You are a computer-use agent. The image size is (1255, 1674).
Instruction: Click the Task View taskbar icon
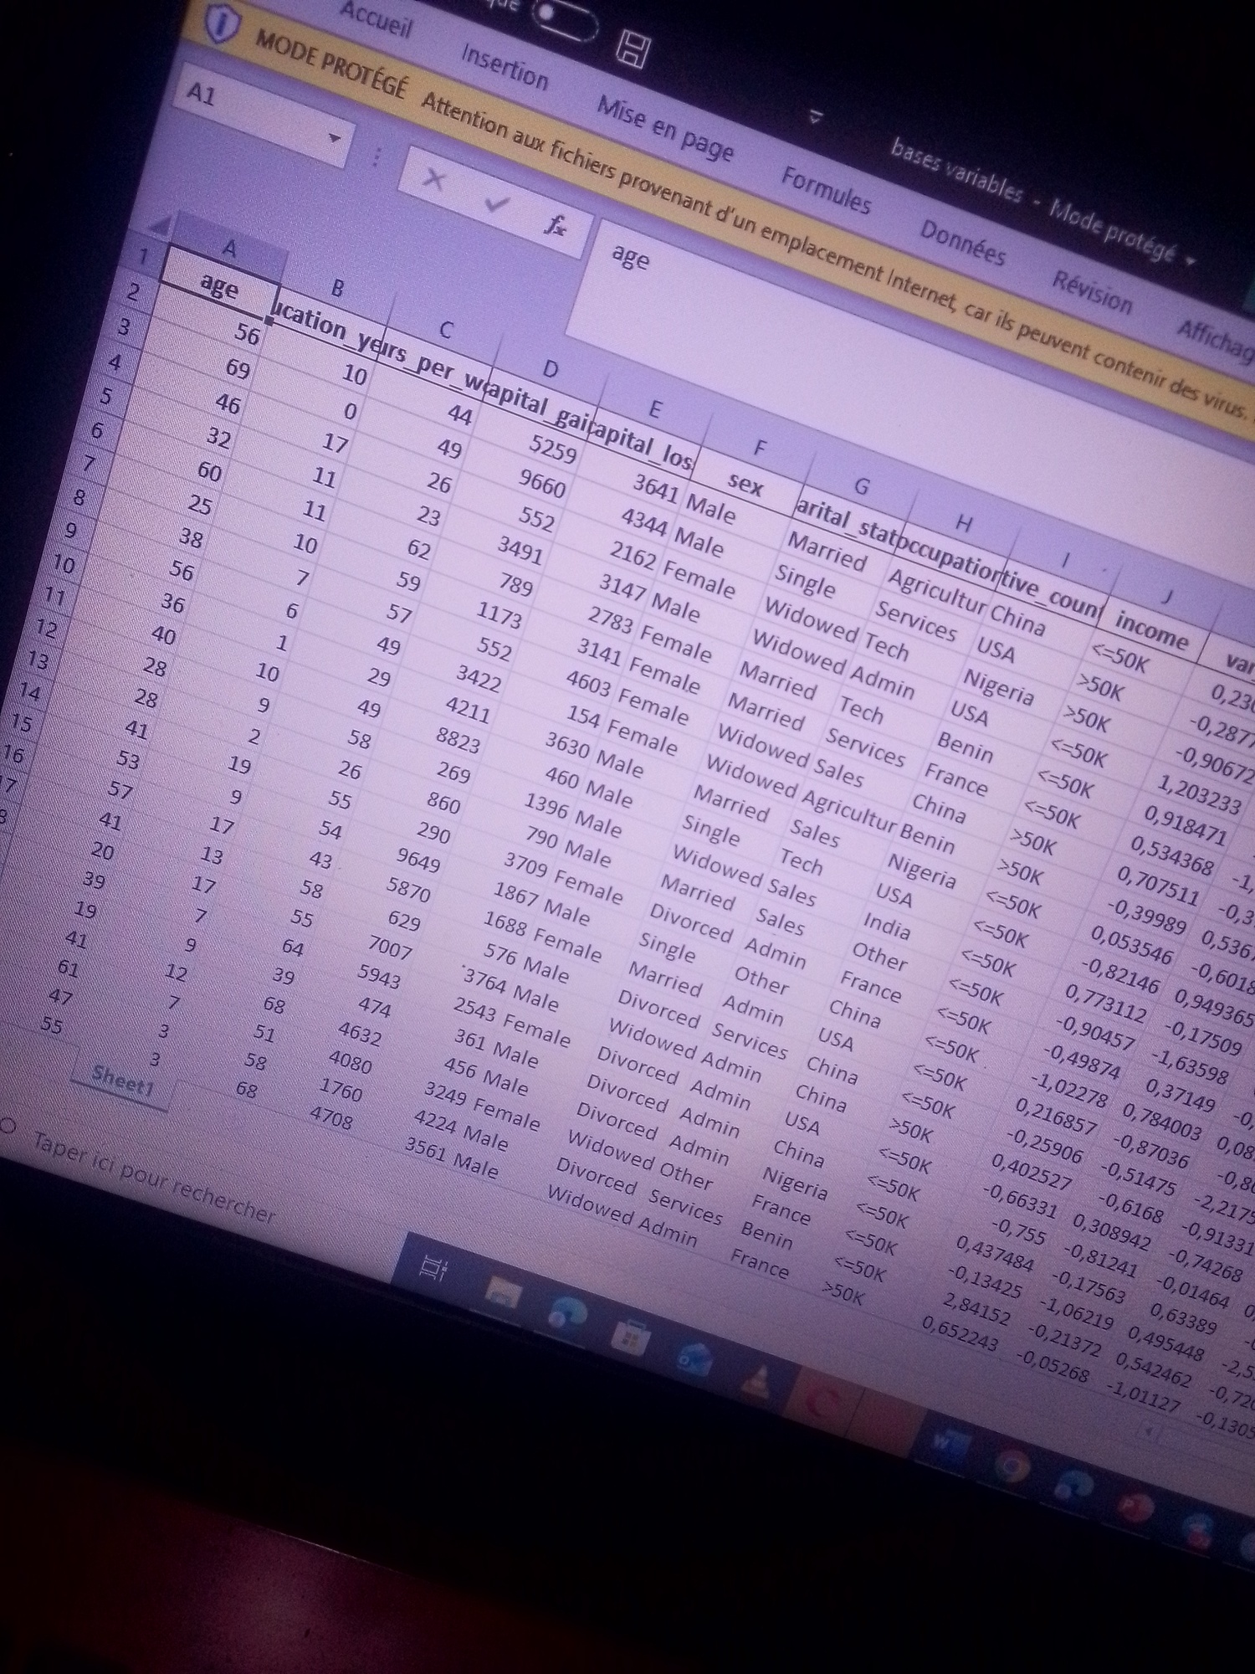pos(433,1269)
